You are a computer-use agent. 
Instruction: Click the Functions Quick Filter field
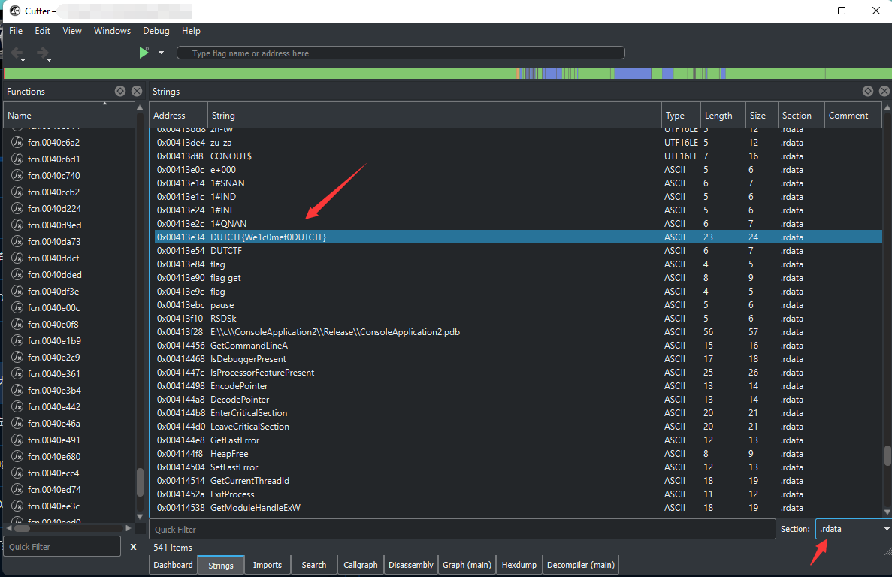tap(62, 546)
